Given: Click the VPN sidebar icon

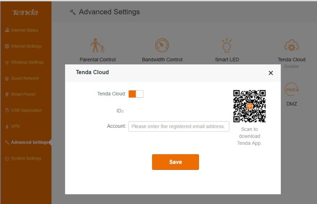Looking at the screenshot, I should [7, 126].
